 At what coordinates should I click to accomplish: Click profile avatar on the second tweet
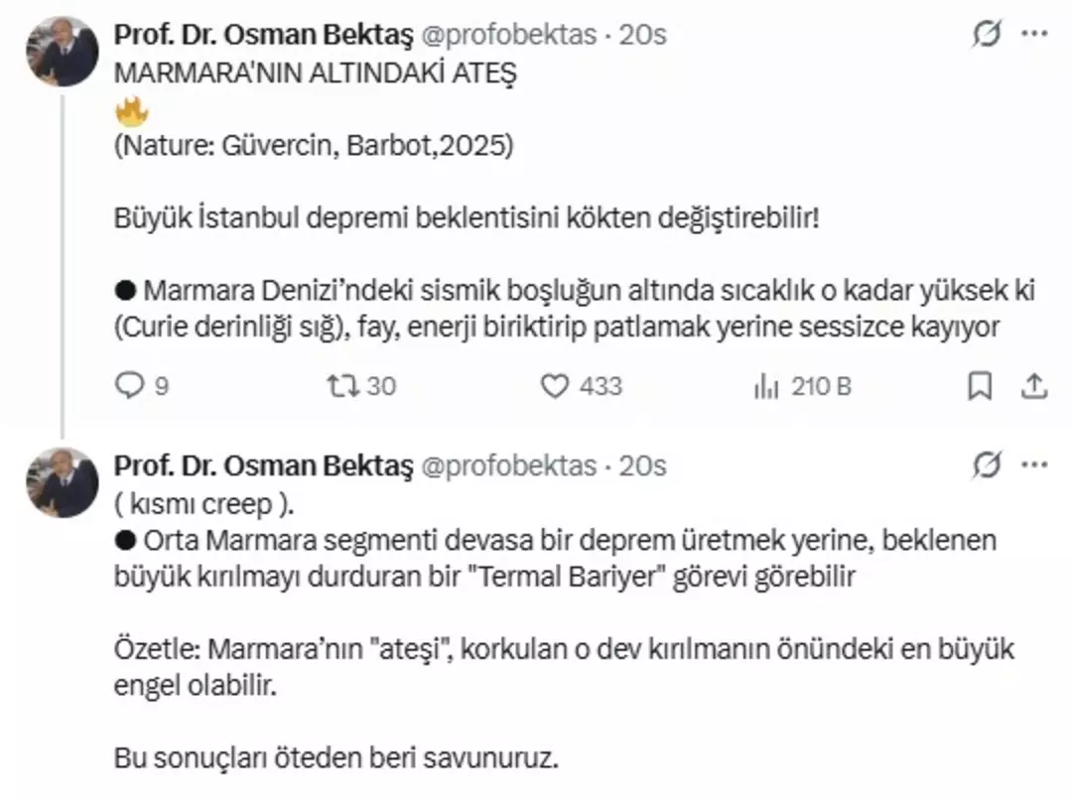[x=62, y=483]
